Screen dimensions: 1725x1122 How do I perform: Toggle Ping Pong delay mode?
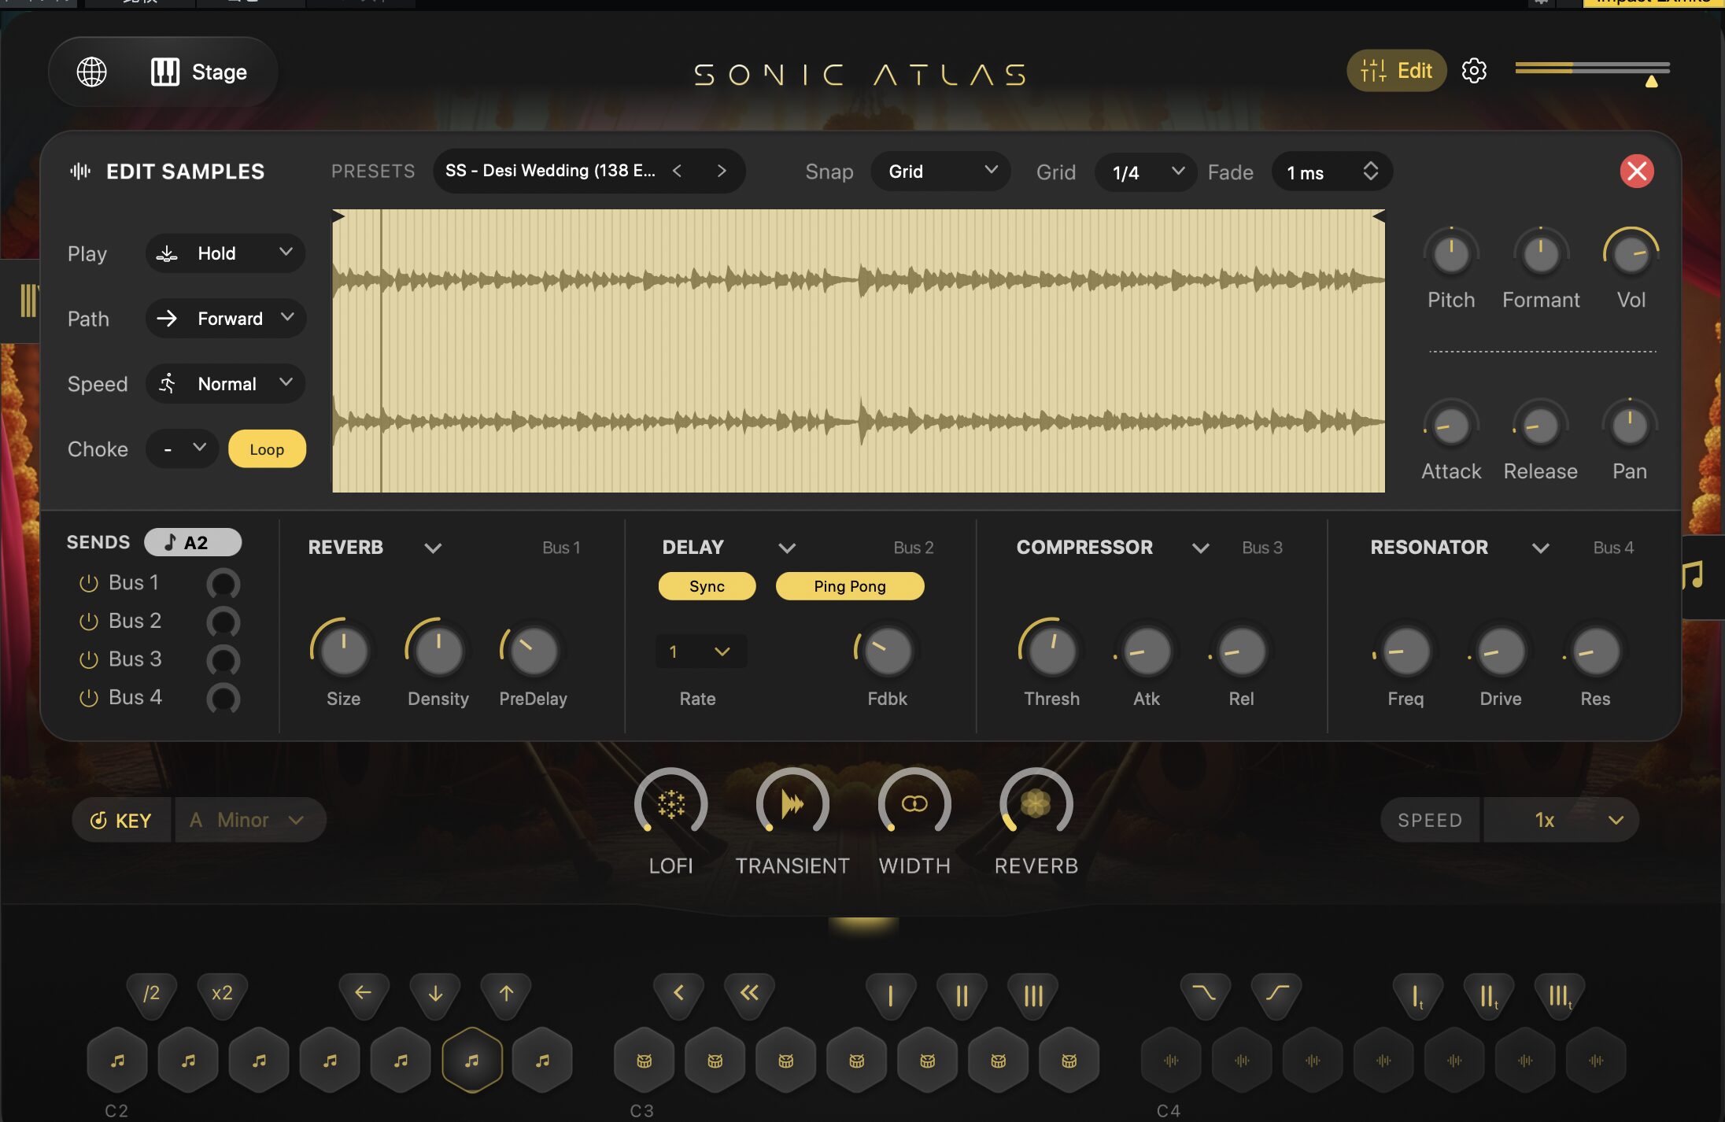849,586
